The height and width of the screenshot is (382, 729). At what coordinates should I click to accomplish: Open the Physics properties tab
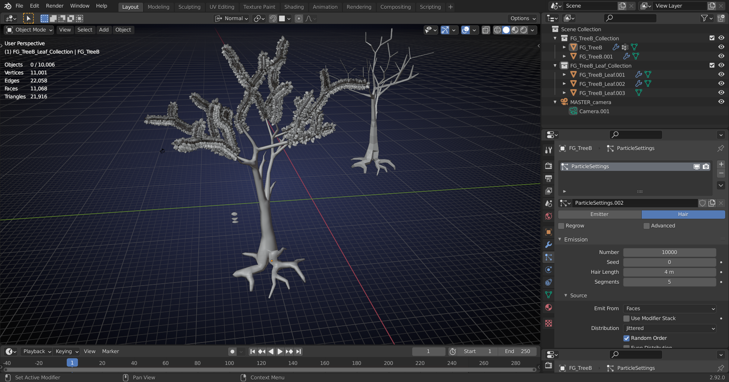[548, 270]
